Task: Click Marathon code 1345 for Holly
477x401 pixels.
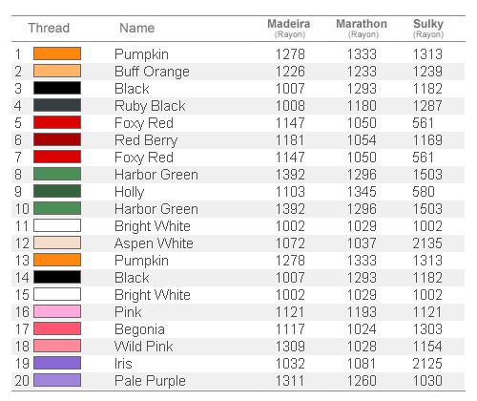Action: tap(362, 192)
